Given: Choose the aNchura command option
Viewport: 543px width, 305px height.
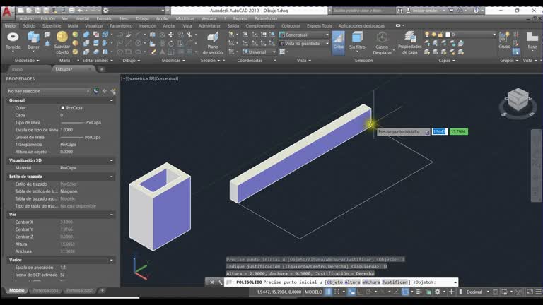Looking at the screenshot, I should tap(371, 282).
